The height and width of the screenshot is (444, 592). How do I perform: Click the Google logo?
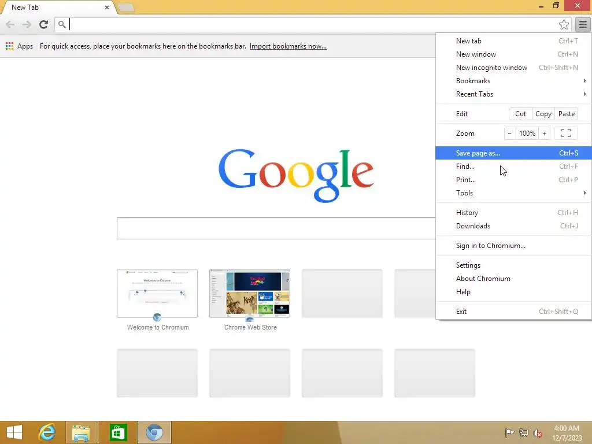coord(296,176)
